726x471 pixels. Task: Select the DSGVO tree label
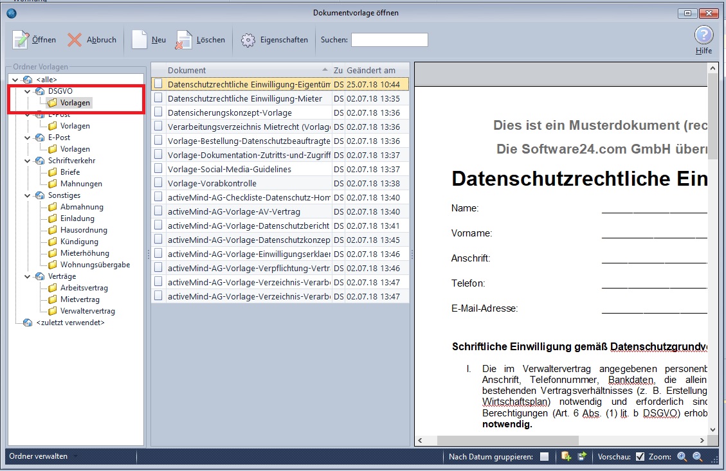[60, 91]
